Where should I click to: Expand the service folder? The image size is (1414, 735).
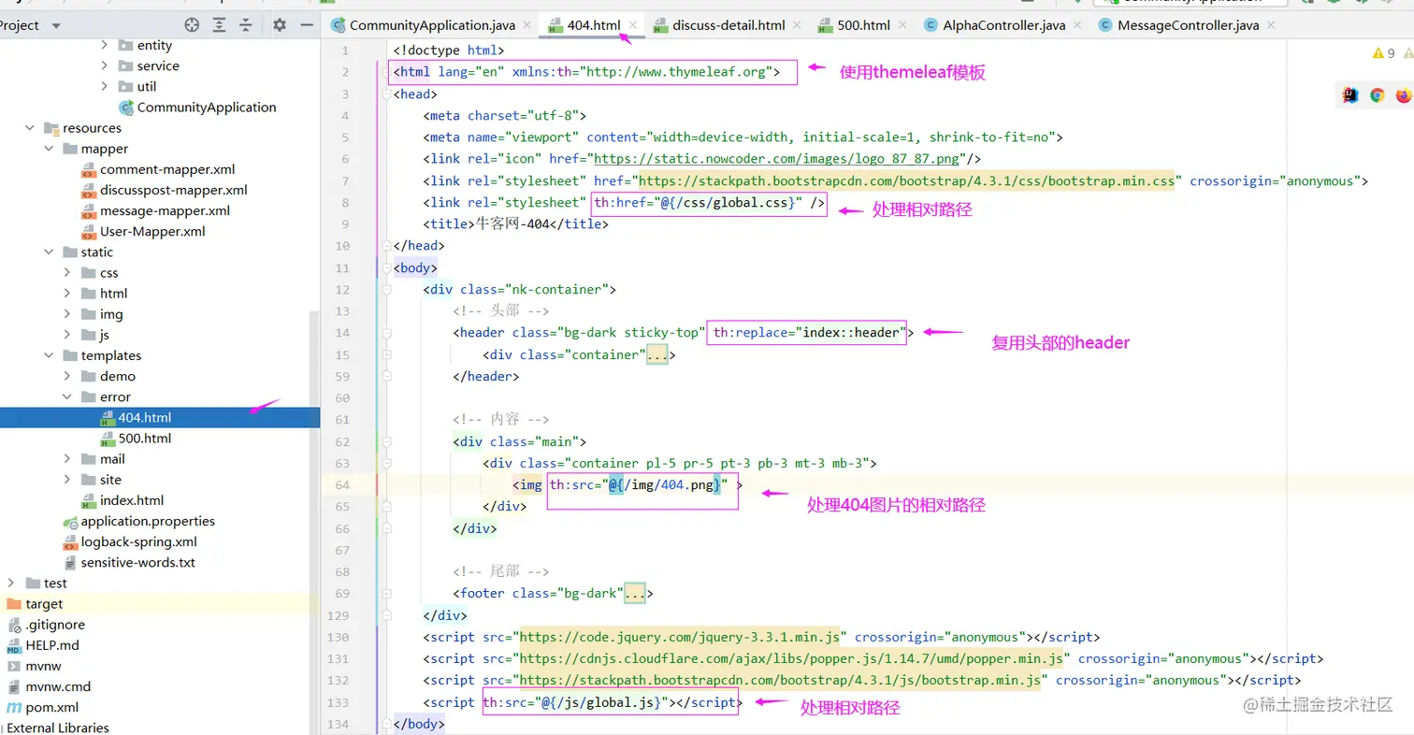tap(105, 65)
